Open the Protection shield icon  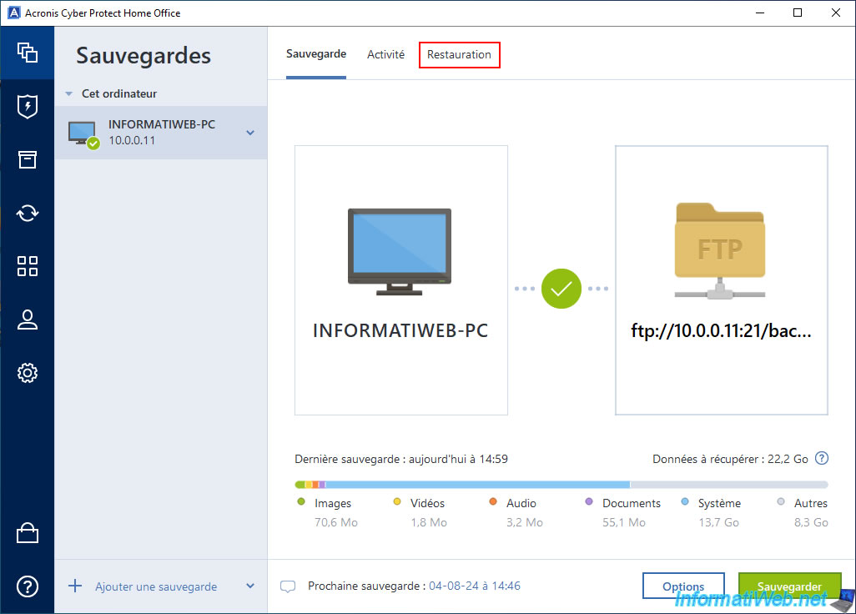coord(28,106)
